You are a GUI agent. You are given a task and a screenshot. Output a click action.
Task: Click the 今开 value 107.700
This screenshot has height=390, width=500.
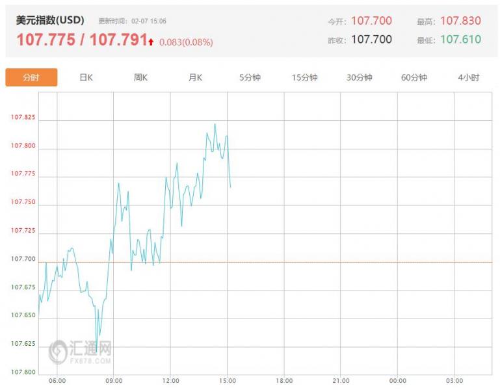(371, 21)
